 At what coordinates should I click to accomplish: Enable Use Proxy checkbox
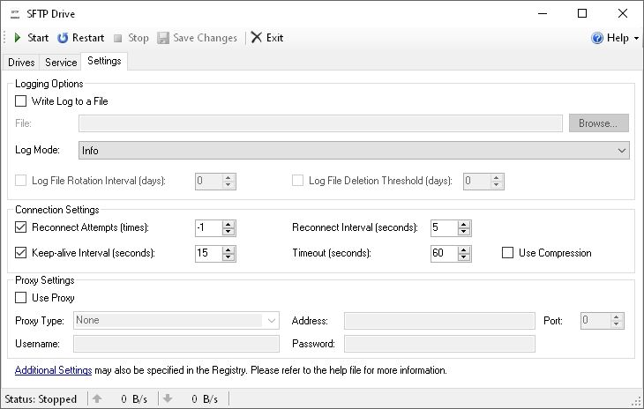tap(20, 297)
